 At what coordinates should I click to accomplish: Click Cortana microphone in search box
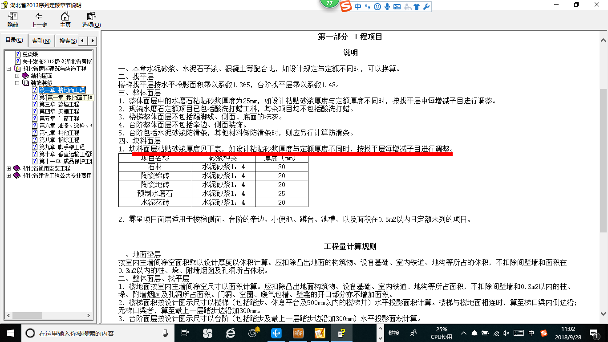click(x=165, y=333)
